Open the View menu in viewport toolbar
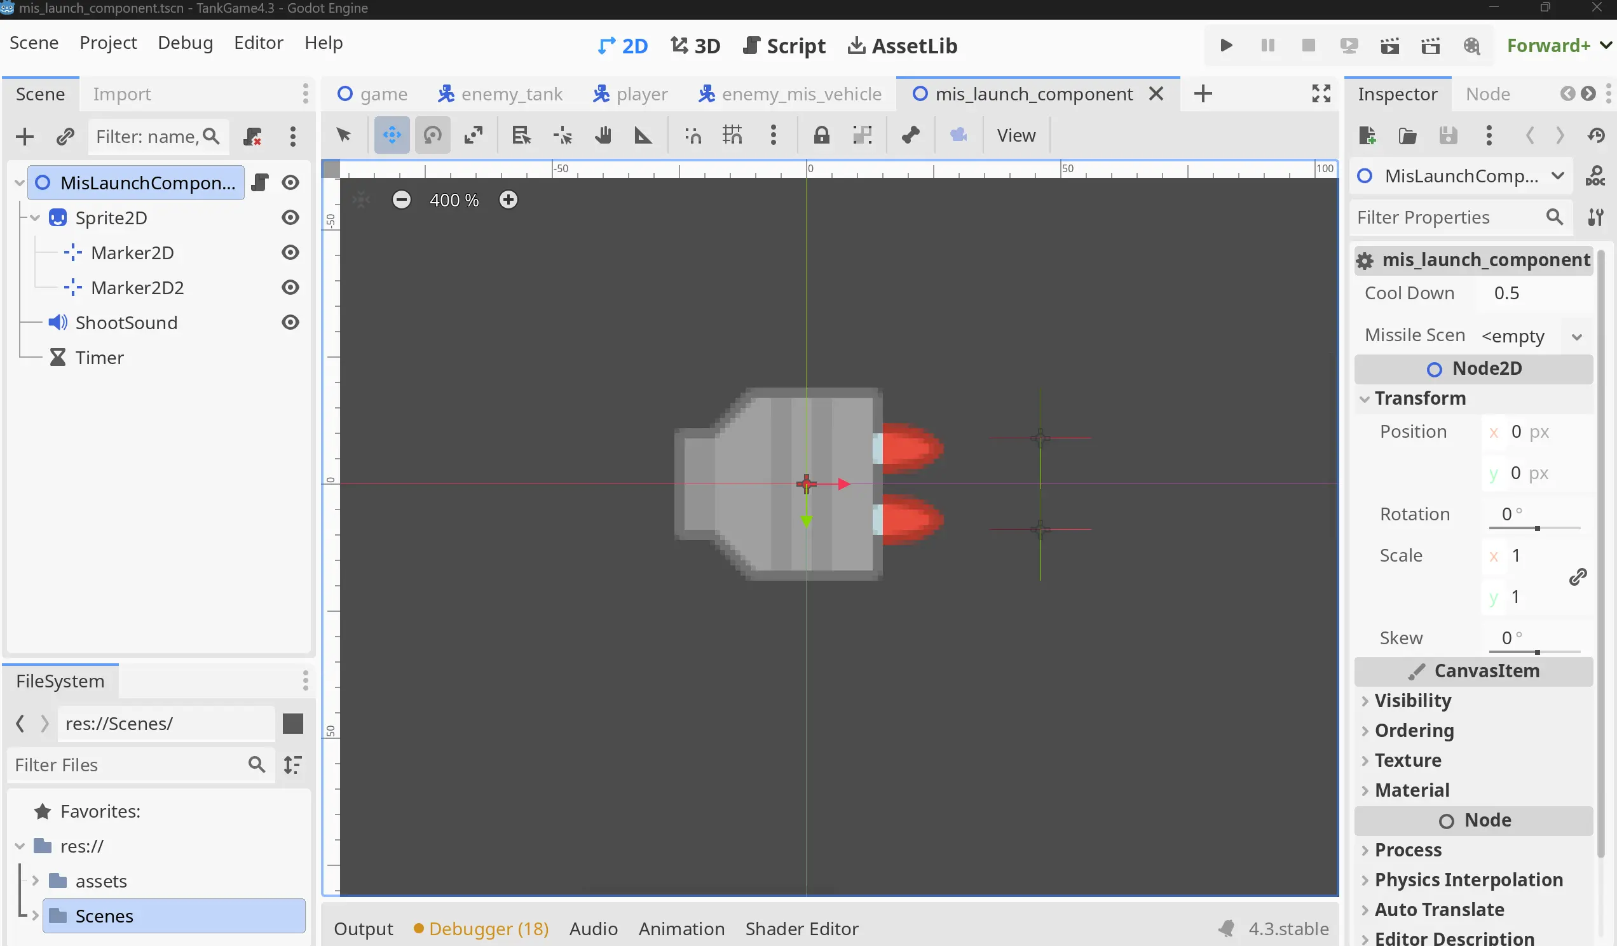 click(1016, 135)
